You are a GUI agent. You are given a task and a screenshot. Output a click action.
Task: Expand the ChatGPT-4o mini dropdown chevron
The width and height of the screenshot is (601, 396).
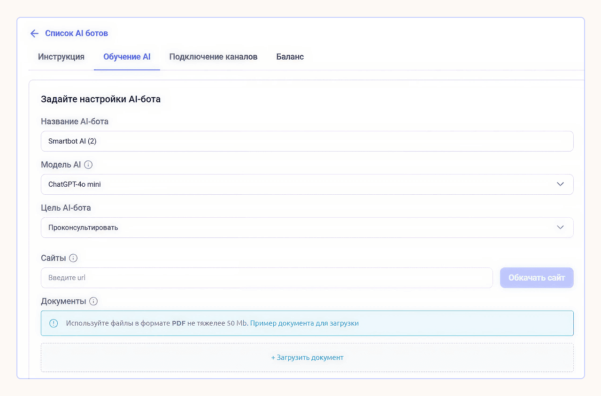[560, 184]
